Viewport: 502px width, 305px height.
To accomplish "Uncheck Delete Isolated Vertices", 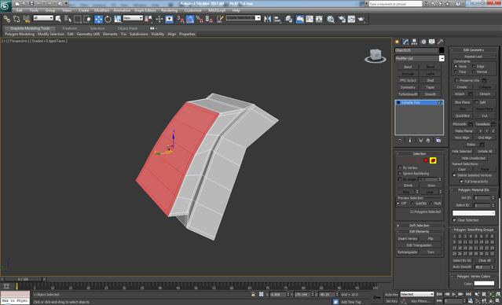I will tap(454, 175).
